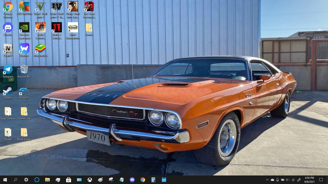Select the Mods Folder on the desktop
The image size is (328, 184).
(24, 132)
